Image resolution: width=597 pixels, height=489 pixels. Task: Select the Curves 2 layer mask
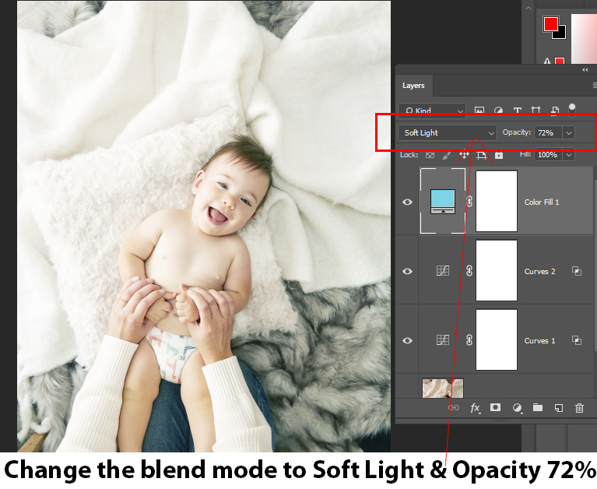click(x=497, y=270)
